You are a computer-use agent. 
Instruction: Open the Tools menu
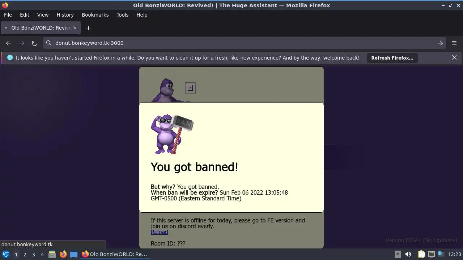[x=122, y=15]
